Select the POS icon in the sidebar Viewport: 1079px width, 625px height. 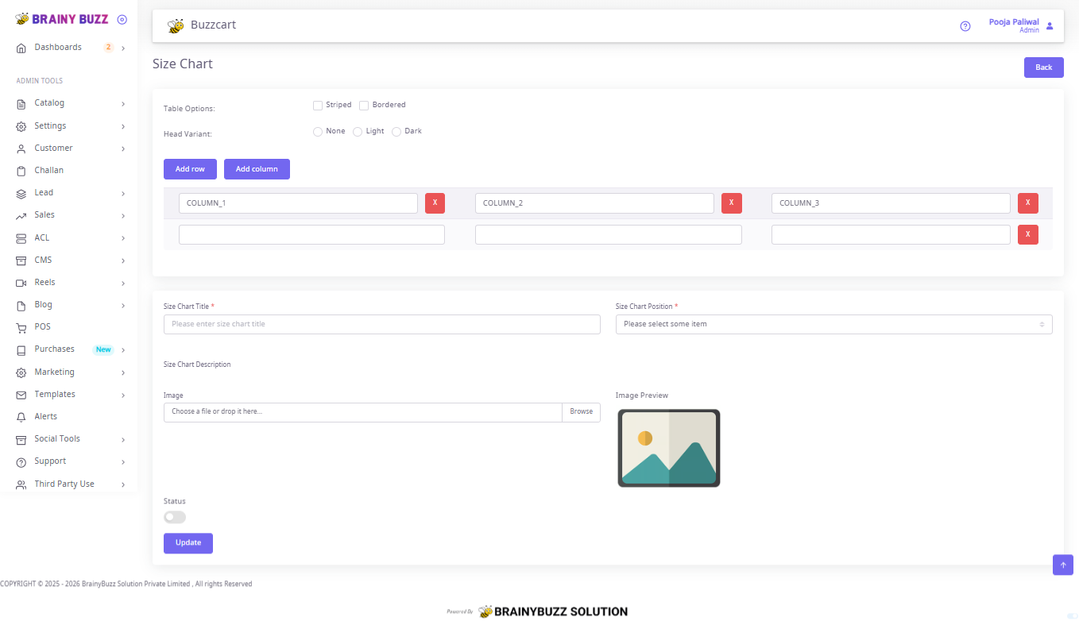20,326
